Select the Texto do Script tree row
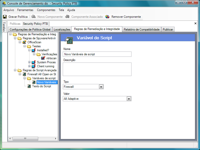 [x=41, y=86]
